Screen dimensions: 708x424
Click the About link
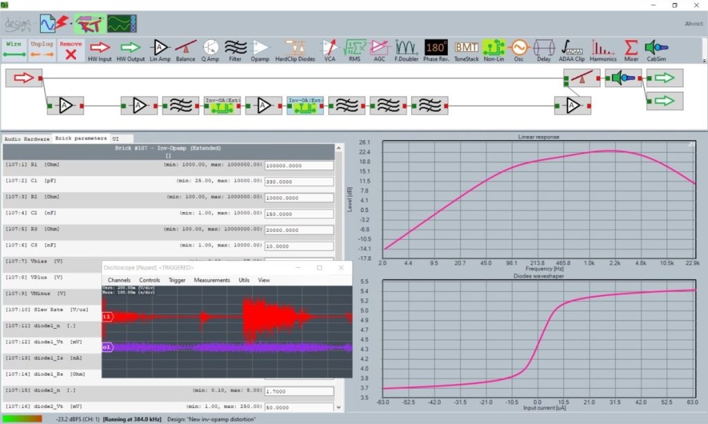pos(693,23)
